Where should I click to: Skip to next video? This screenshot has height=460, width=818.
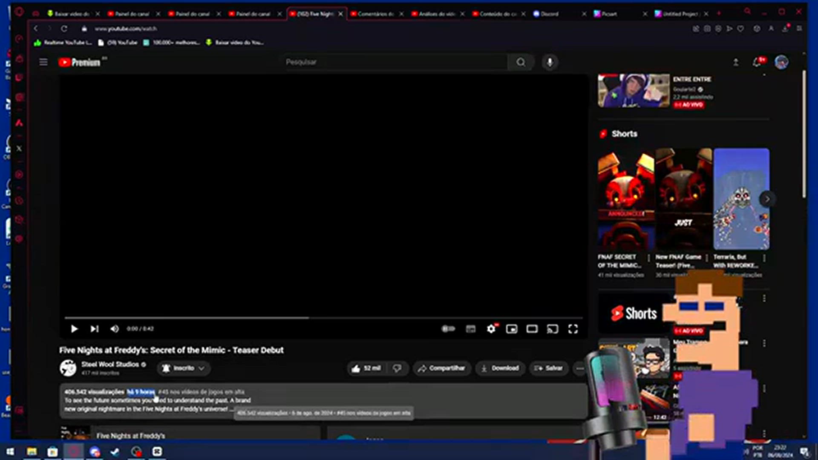point(94,329)
